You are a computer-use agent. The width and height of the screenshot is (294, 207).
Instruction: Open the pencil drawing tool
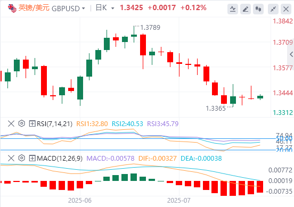tap(246, 9)
